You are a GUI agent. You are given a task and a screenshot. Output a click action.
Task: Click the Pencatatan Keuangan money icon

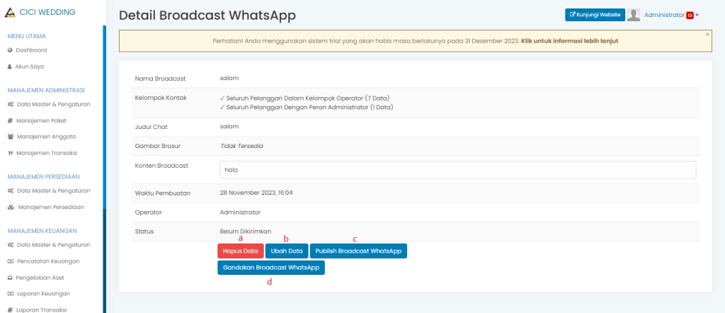[x=10, y=261]
